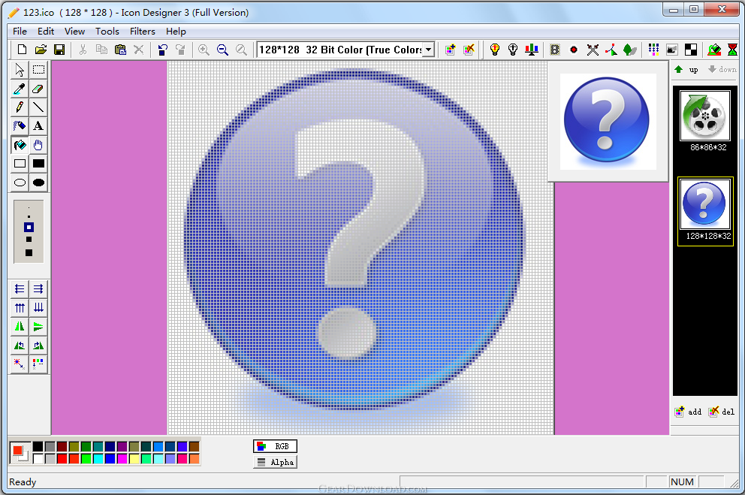The height and width of the screenshot is (495, 745).
Task: Flip the image vertically
Action: [38, 326]
